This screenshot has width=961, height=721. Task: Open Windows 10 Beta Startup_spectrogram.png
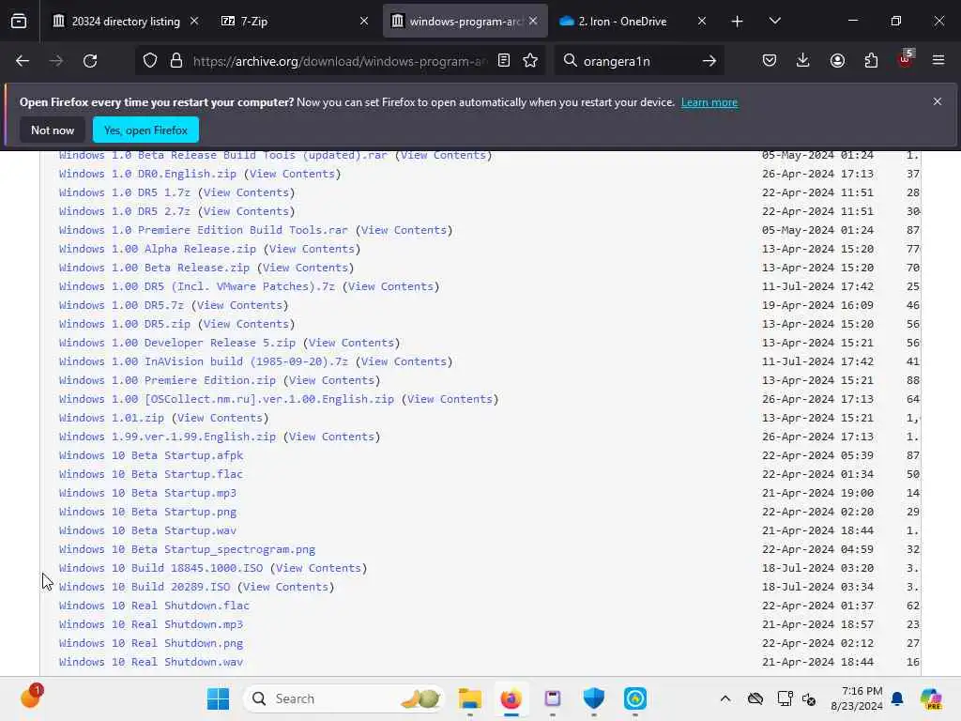tap(187, 549)
